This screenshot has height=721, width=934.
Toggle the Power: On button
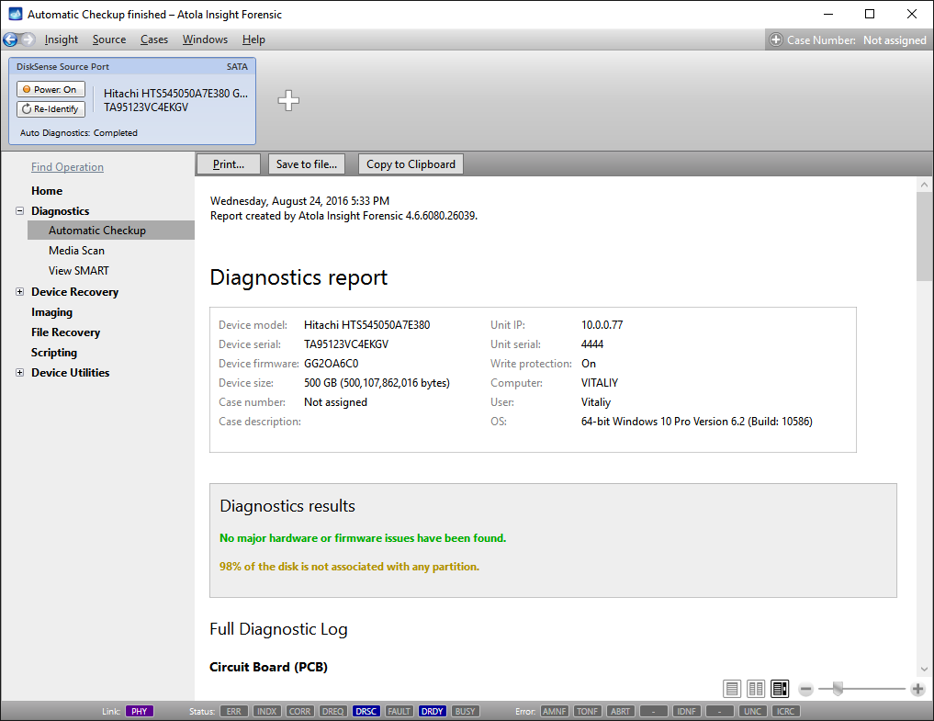pyautogui.click(x=51, y=89)
